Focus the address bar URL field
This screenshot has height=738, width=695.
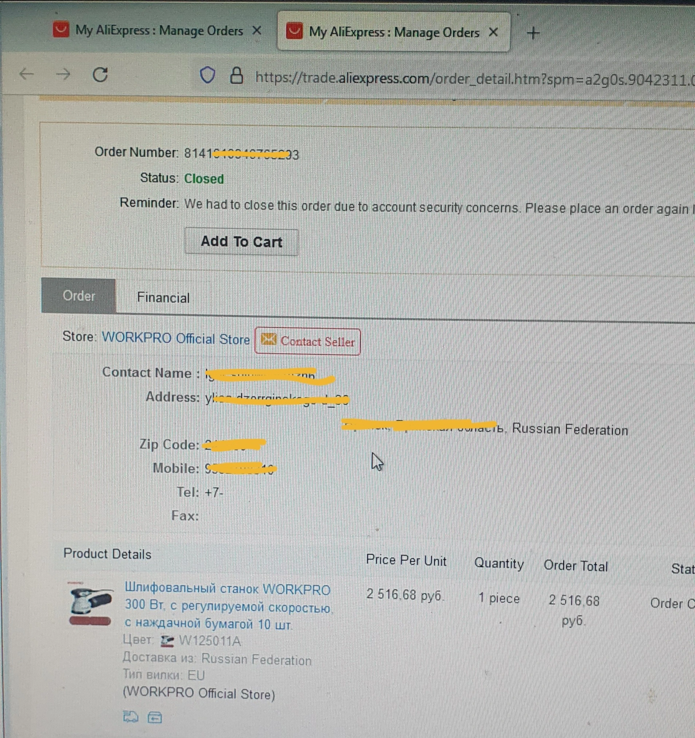pyautogui.click(x=475, y=79)
